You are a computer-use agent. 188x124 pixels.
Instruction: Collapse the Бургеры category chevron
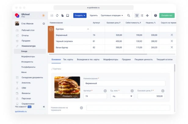(88, 29)
